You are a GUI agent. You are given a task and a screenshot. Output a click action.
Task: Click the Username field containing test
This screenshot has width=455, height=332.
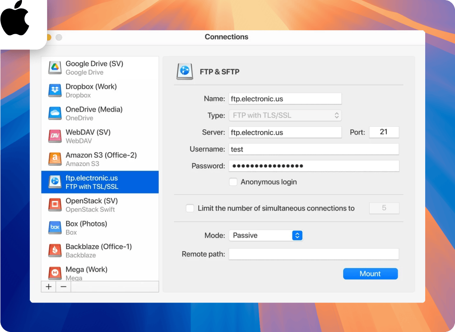pyautogui.click(x=314, y=149)
